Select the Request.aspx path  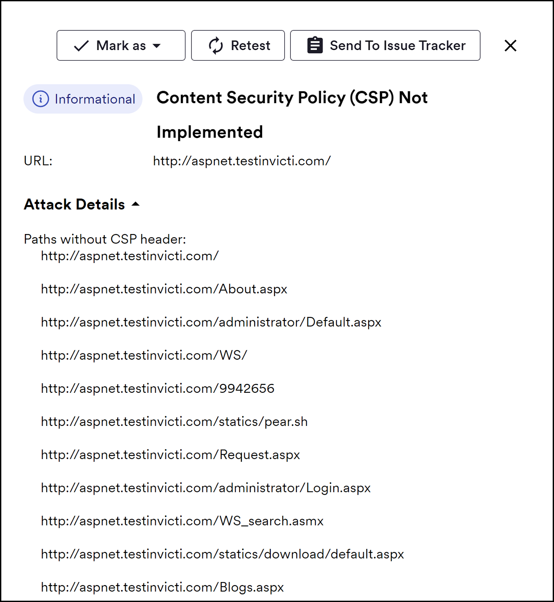coord(170,455)
